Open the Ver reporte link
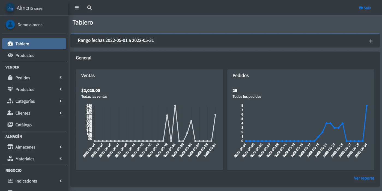Viewport: 382px width, 191px height. 364,178
